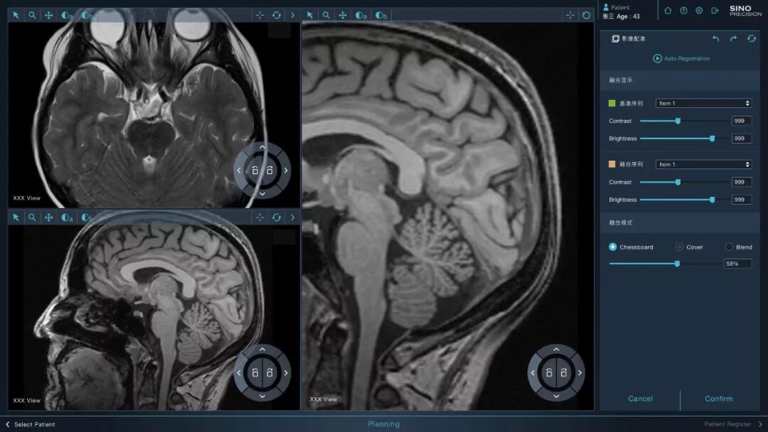Click contrast 'b' tool in large right view
The width and height of the screenshot is (768, 432).
click(381, 15)
